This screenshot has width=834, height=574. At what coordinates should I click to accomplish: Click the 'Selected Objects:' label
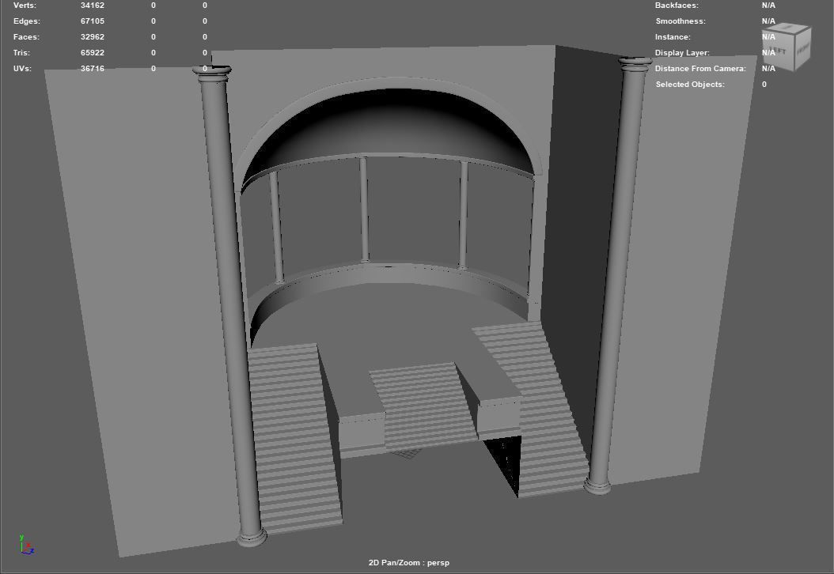point(690,85)
